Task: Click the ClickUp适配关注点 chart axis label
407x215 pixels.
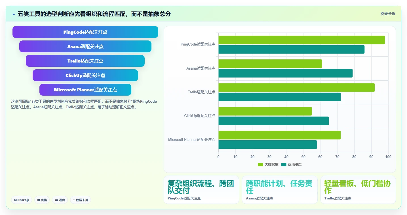Action: [x=200, y=116]
